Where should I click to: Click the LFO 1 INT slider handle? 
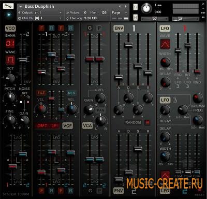click(x=188, y=45)
